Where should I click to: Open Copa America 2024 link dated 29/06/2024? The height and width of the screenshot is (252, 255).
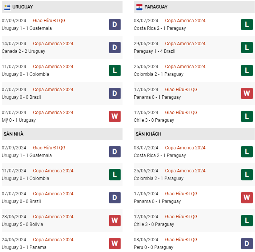click(185, 44)
